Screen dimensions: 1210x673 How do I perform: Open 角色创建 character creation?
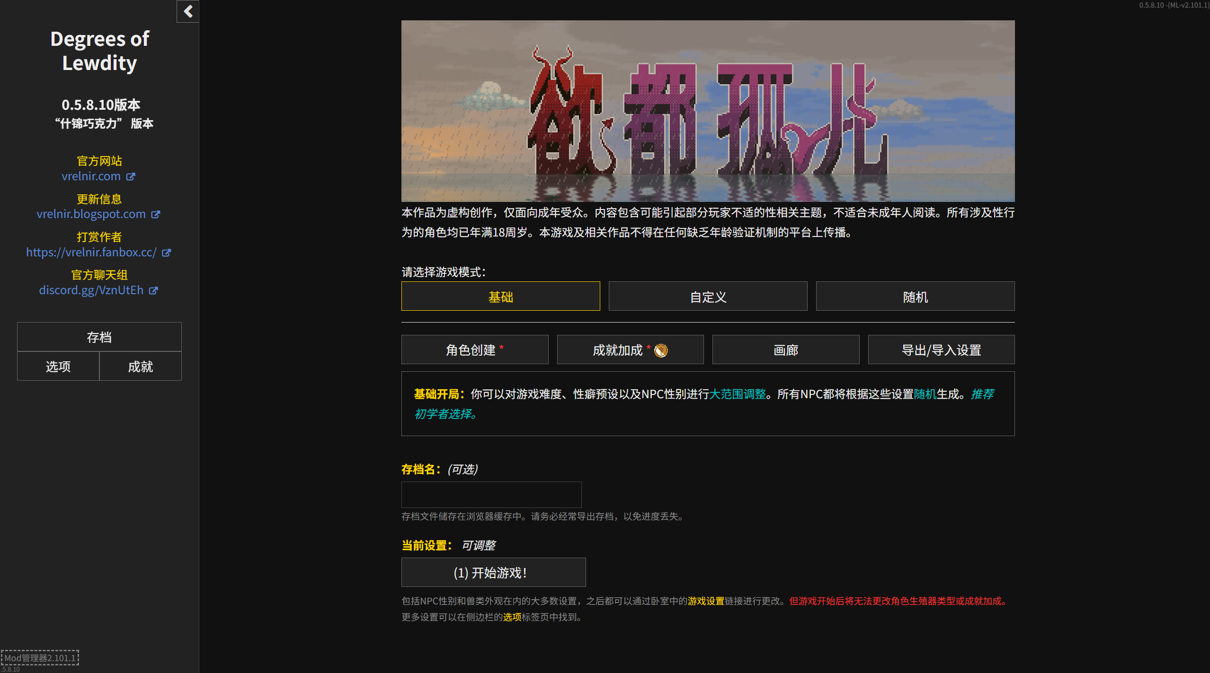coord(474,350)
